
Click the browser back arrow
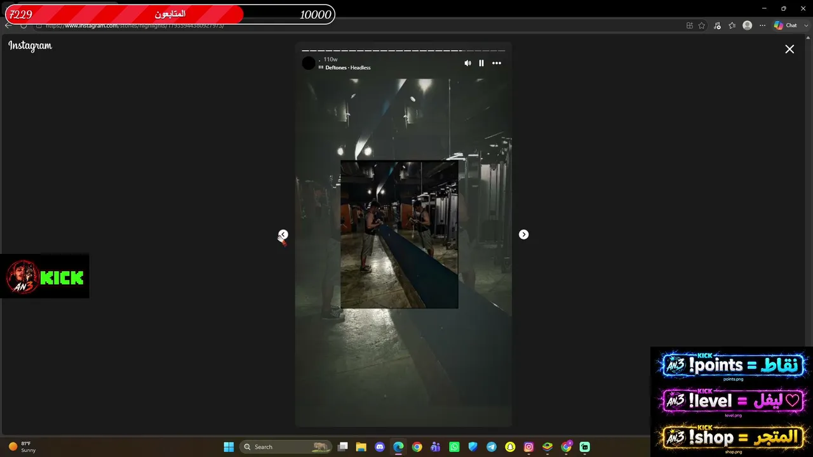[x=8, y=25]
